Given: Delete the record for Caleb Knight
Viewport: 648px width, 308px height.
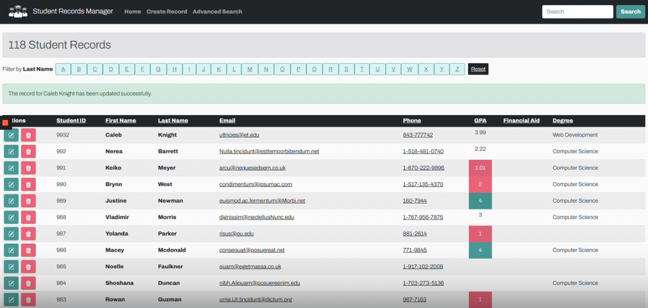Looking at the screenshot, I should (29, 135).
